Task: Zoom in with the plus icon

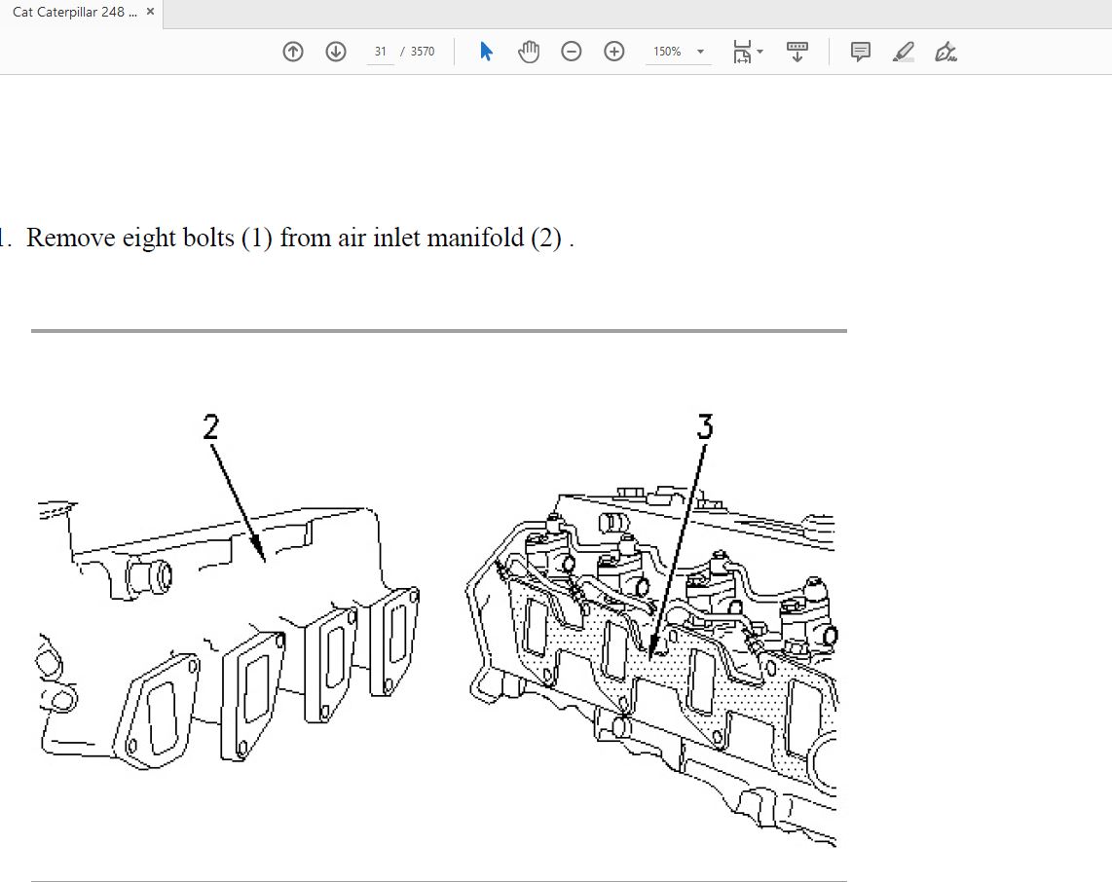Action: point(614,52)
